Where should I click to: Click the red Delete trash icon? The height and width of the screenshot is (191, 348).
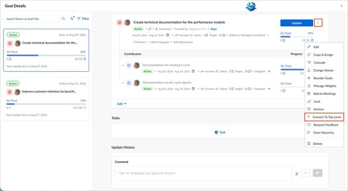[309, 144]
